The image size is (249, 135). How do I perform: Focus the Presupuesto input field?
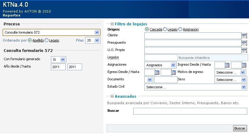[x=193, y=43]
